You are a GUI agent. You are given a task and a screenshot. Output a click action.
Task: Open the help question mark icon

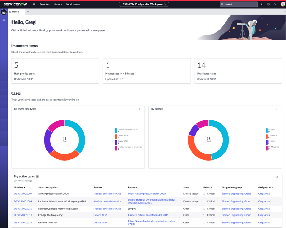268,4
